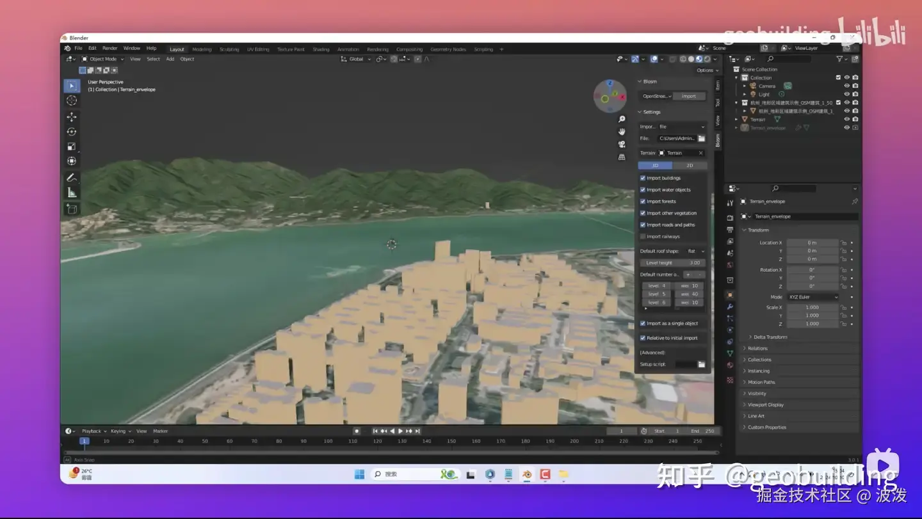
Task: Activate the Scale tool
Action: coord(72,147)
